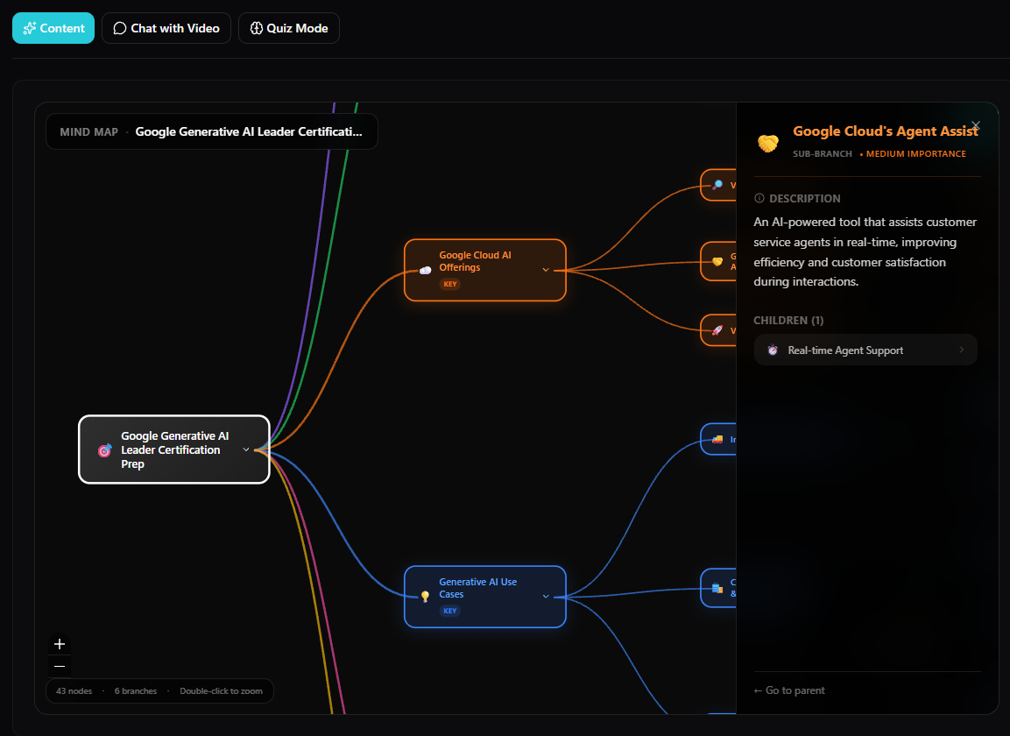Image resolution: width=1010 pixels, height=736 pixels.
Task: Open Quiz Mode tab
Action: pos(288,28)
